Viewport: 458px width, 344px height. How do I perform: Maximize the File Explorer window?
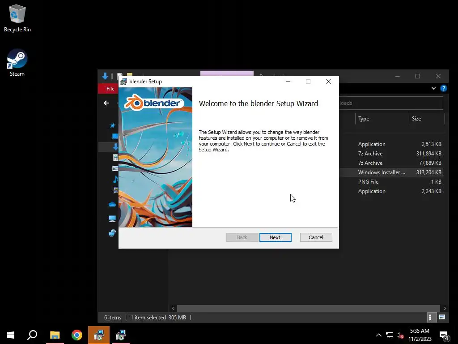[418, 76]
